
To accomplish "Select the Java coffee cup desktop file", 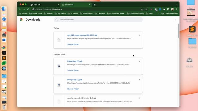I will pyautogui.click(x=189, y=60).
